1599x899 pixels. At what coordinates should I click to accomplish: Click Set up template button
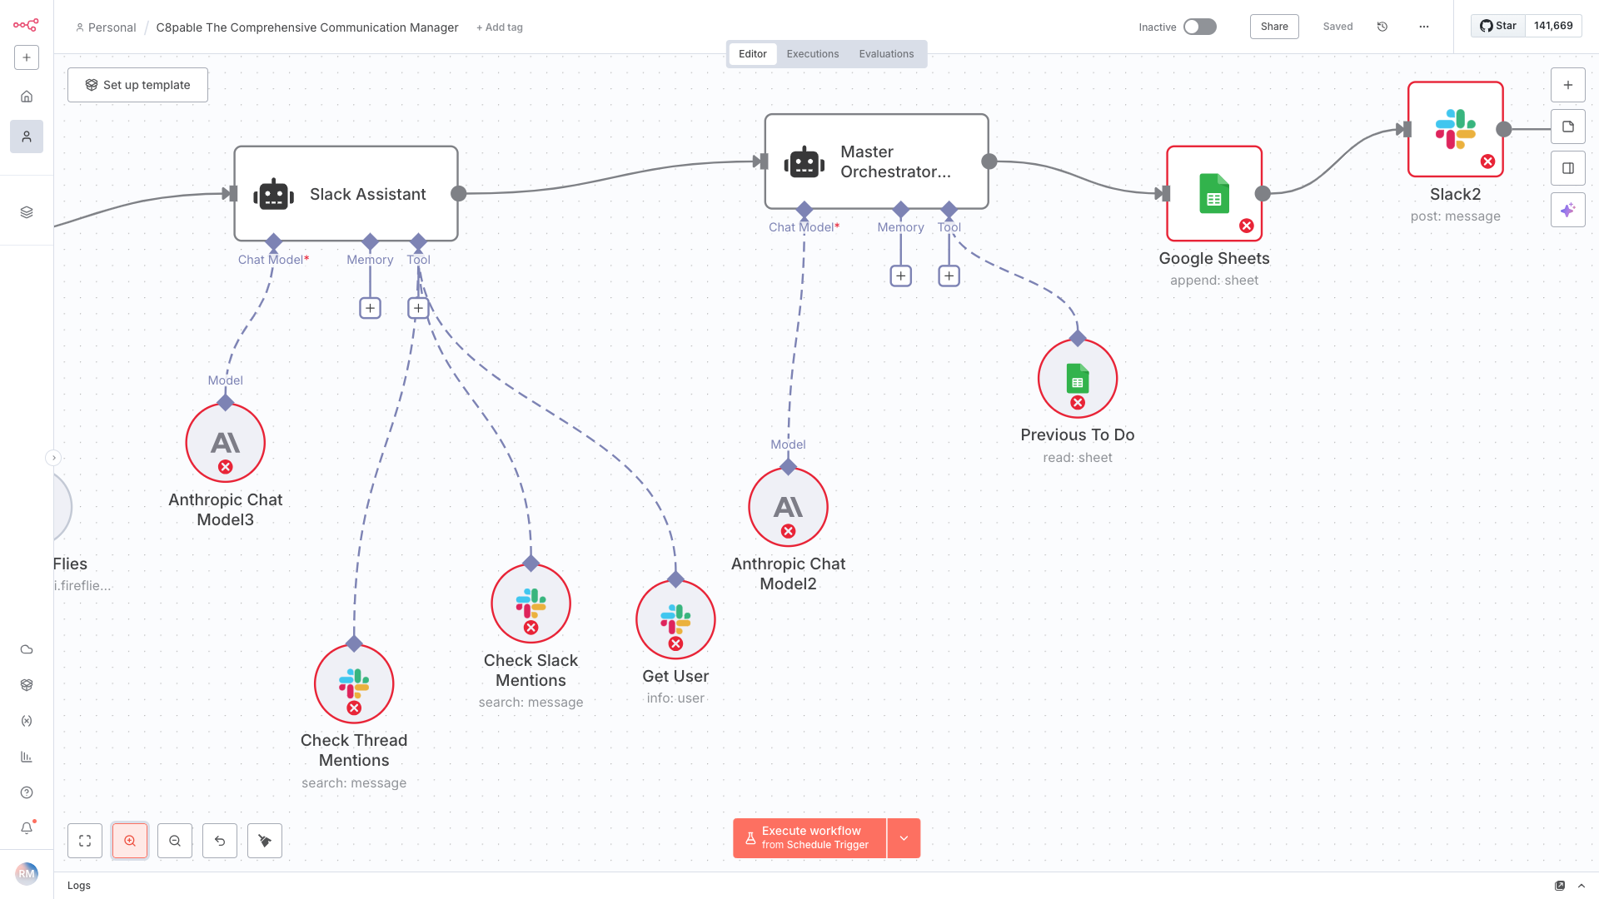coord(137,85)
